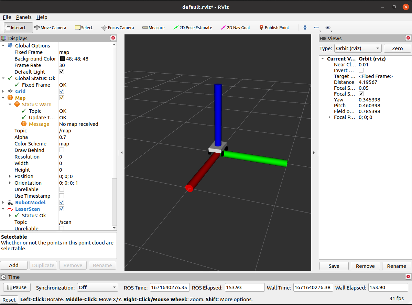
Task: Select the Interact tool
Action: 18,28
